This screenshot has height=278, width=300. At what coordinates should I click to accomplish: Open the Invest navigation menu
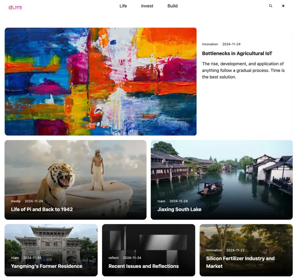point(147,6)
